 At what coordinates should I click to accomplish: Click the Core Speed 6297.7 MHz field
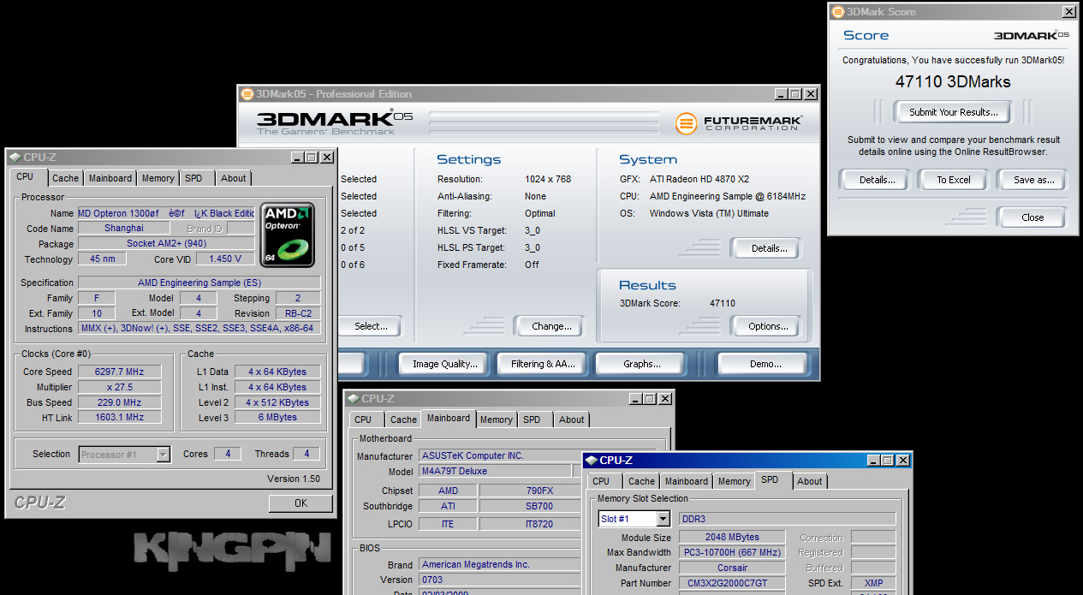tap(120, 372)
